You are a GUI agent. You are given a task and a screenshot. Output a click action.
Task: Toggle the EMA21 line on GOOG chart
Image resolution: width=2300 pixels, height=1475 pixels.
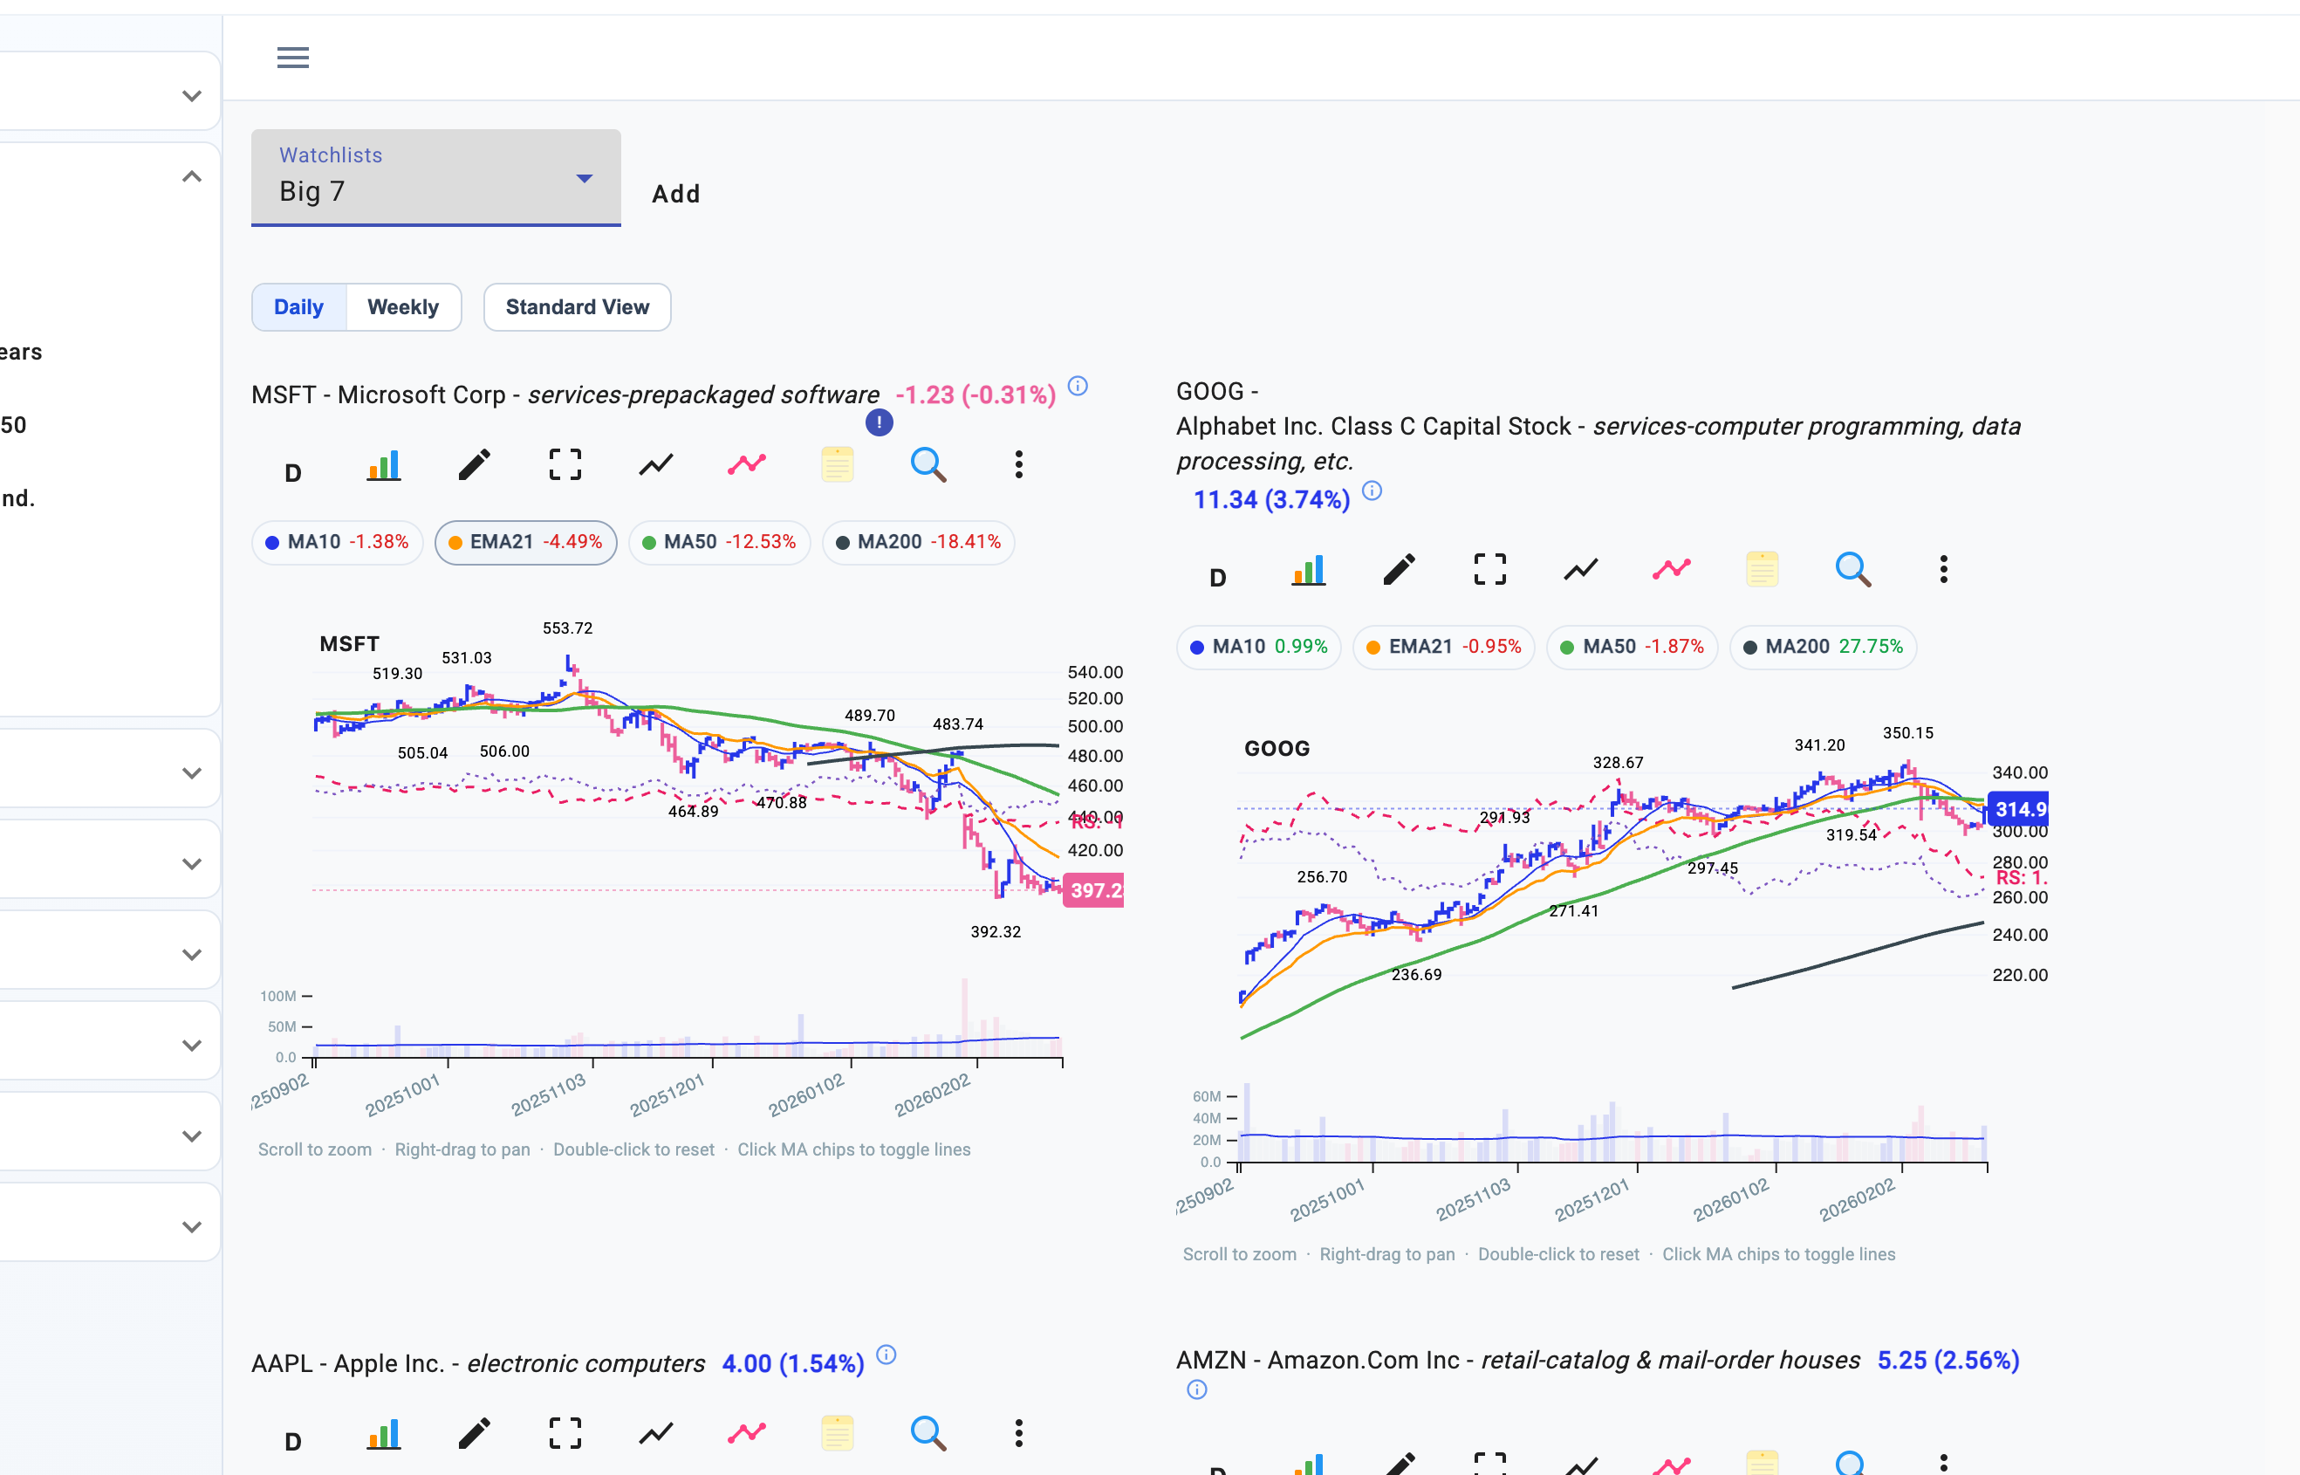coord(1443,647)
